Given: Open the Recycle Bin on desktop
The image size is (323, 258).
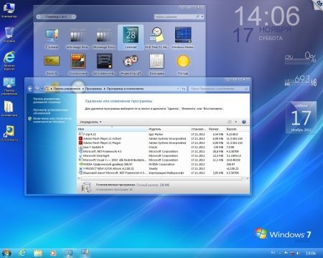Looking at the screenshot, I should click(9, 34).
